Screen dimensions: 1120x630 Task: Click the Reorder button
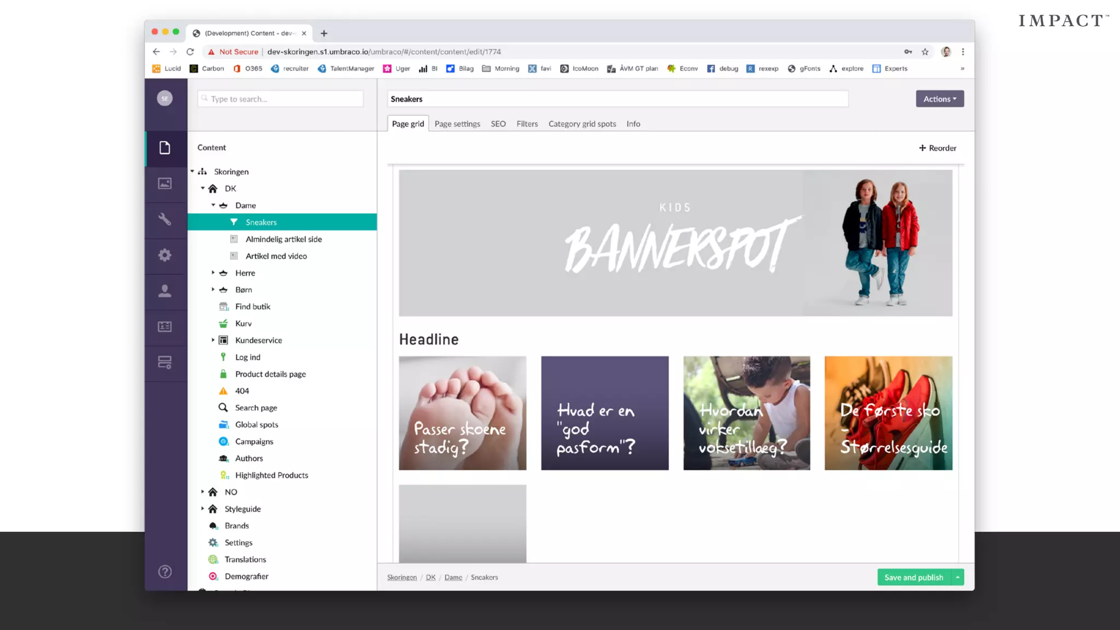[x=937, y=148]
